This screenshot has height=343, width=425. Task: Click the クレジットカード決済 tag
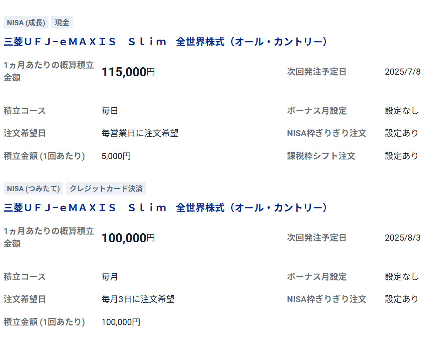pyautogui.click(x=106, y=188)
